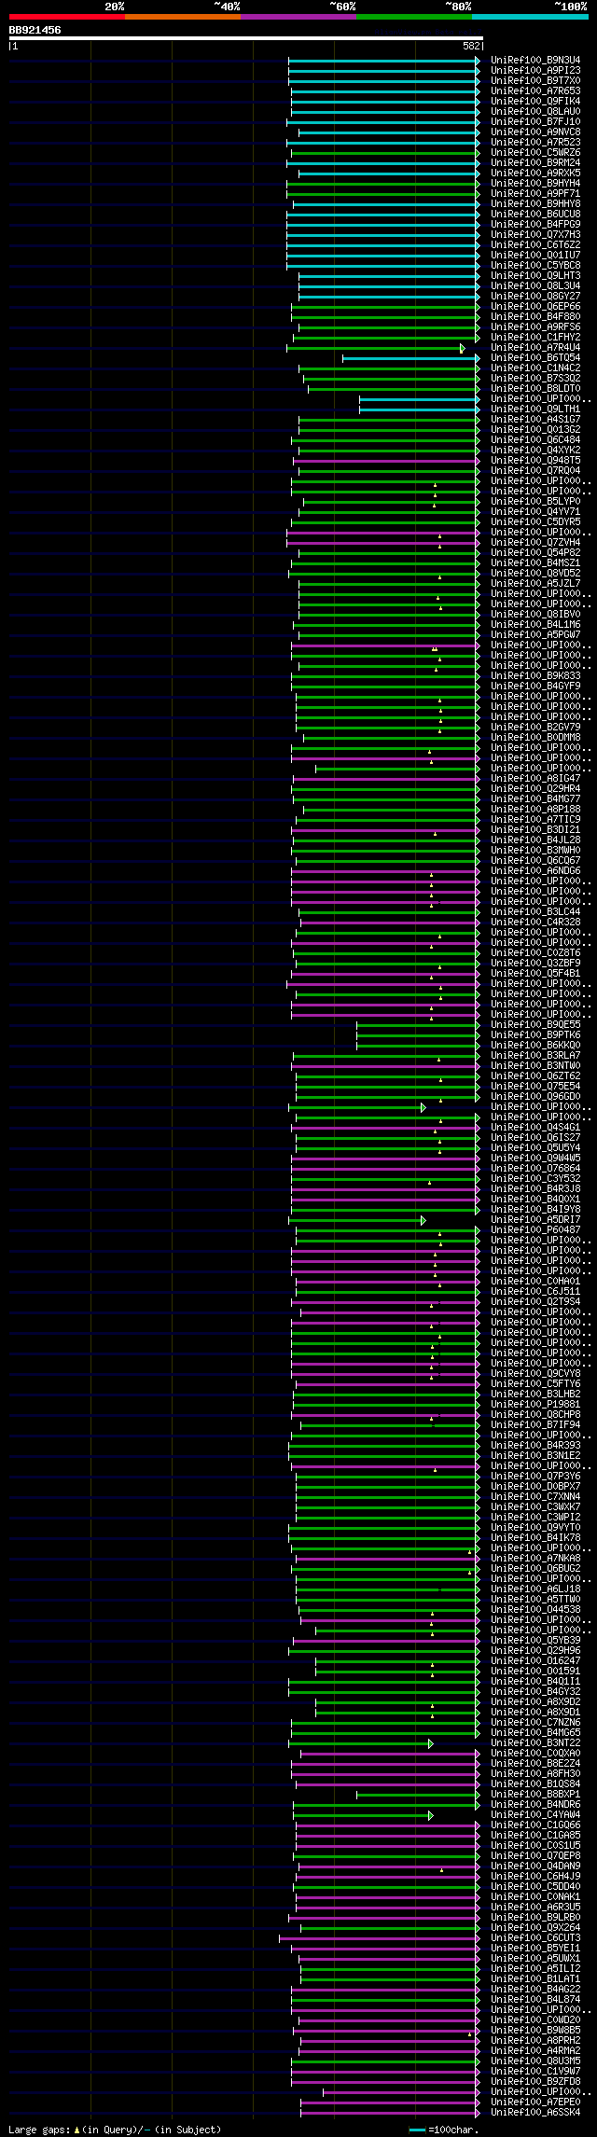Select the UniRef100_C4YAW4 label
This screenshot has height=2137, width=597.
pyautogui.click(x=535, y=1815)
